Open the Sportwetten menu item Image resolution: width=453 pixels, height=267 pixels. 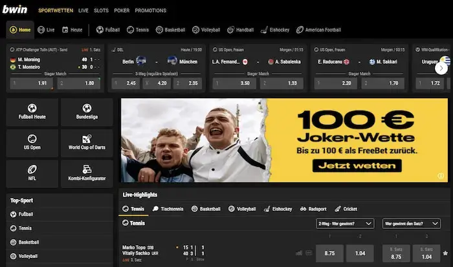click(x=56, y=10)
